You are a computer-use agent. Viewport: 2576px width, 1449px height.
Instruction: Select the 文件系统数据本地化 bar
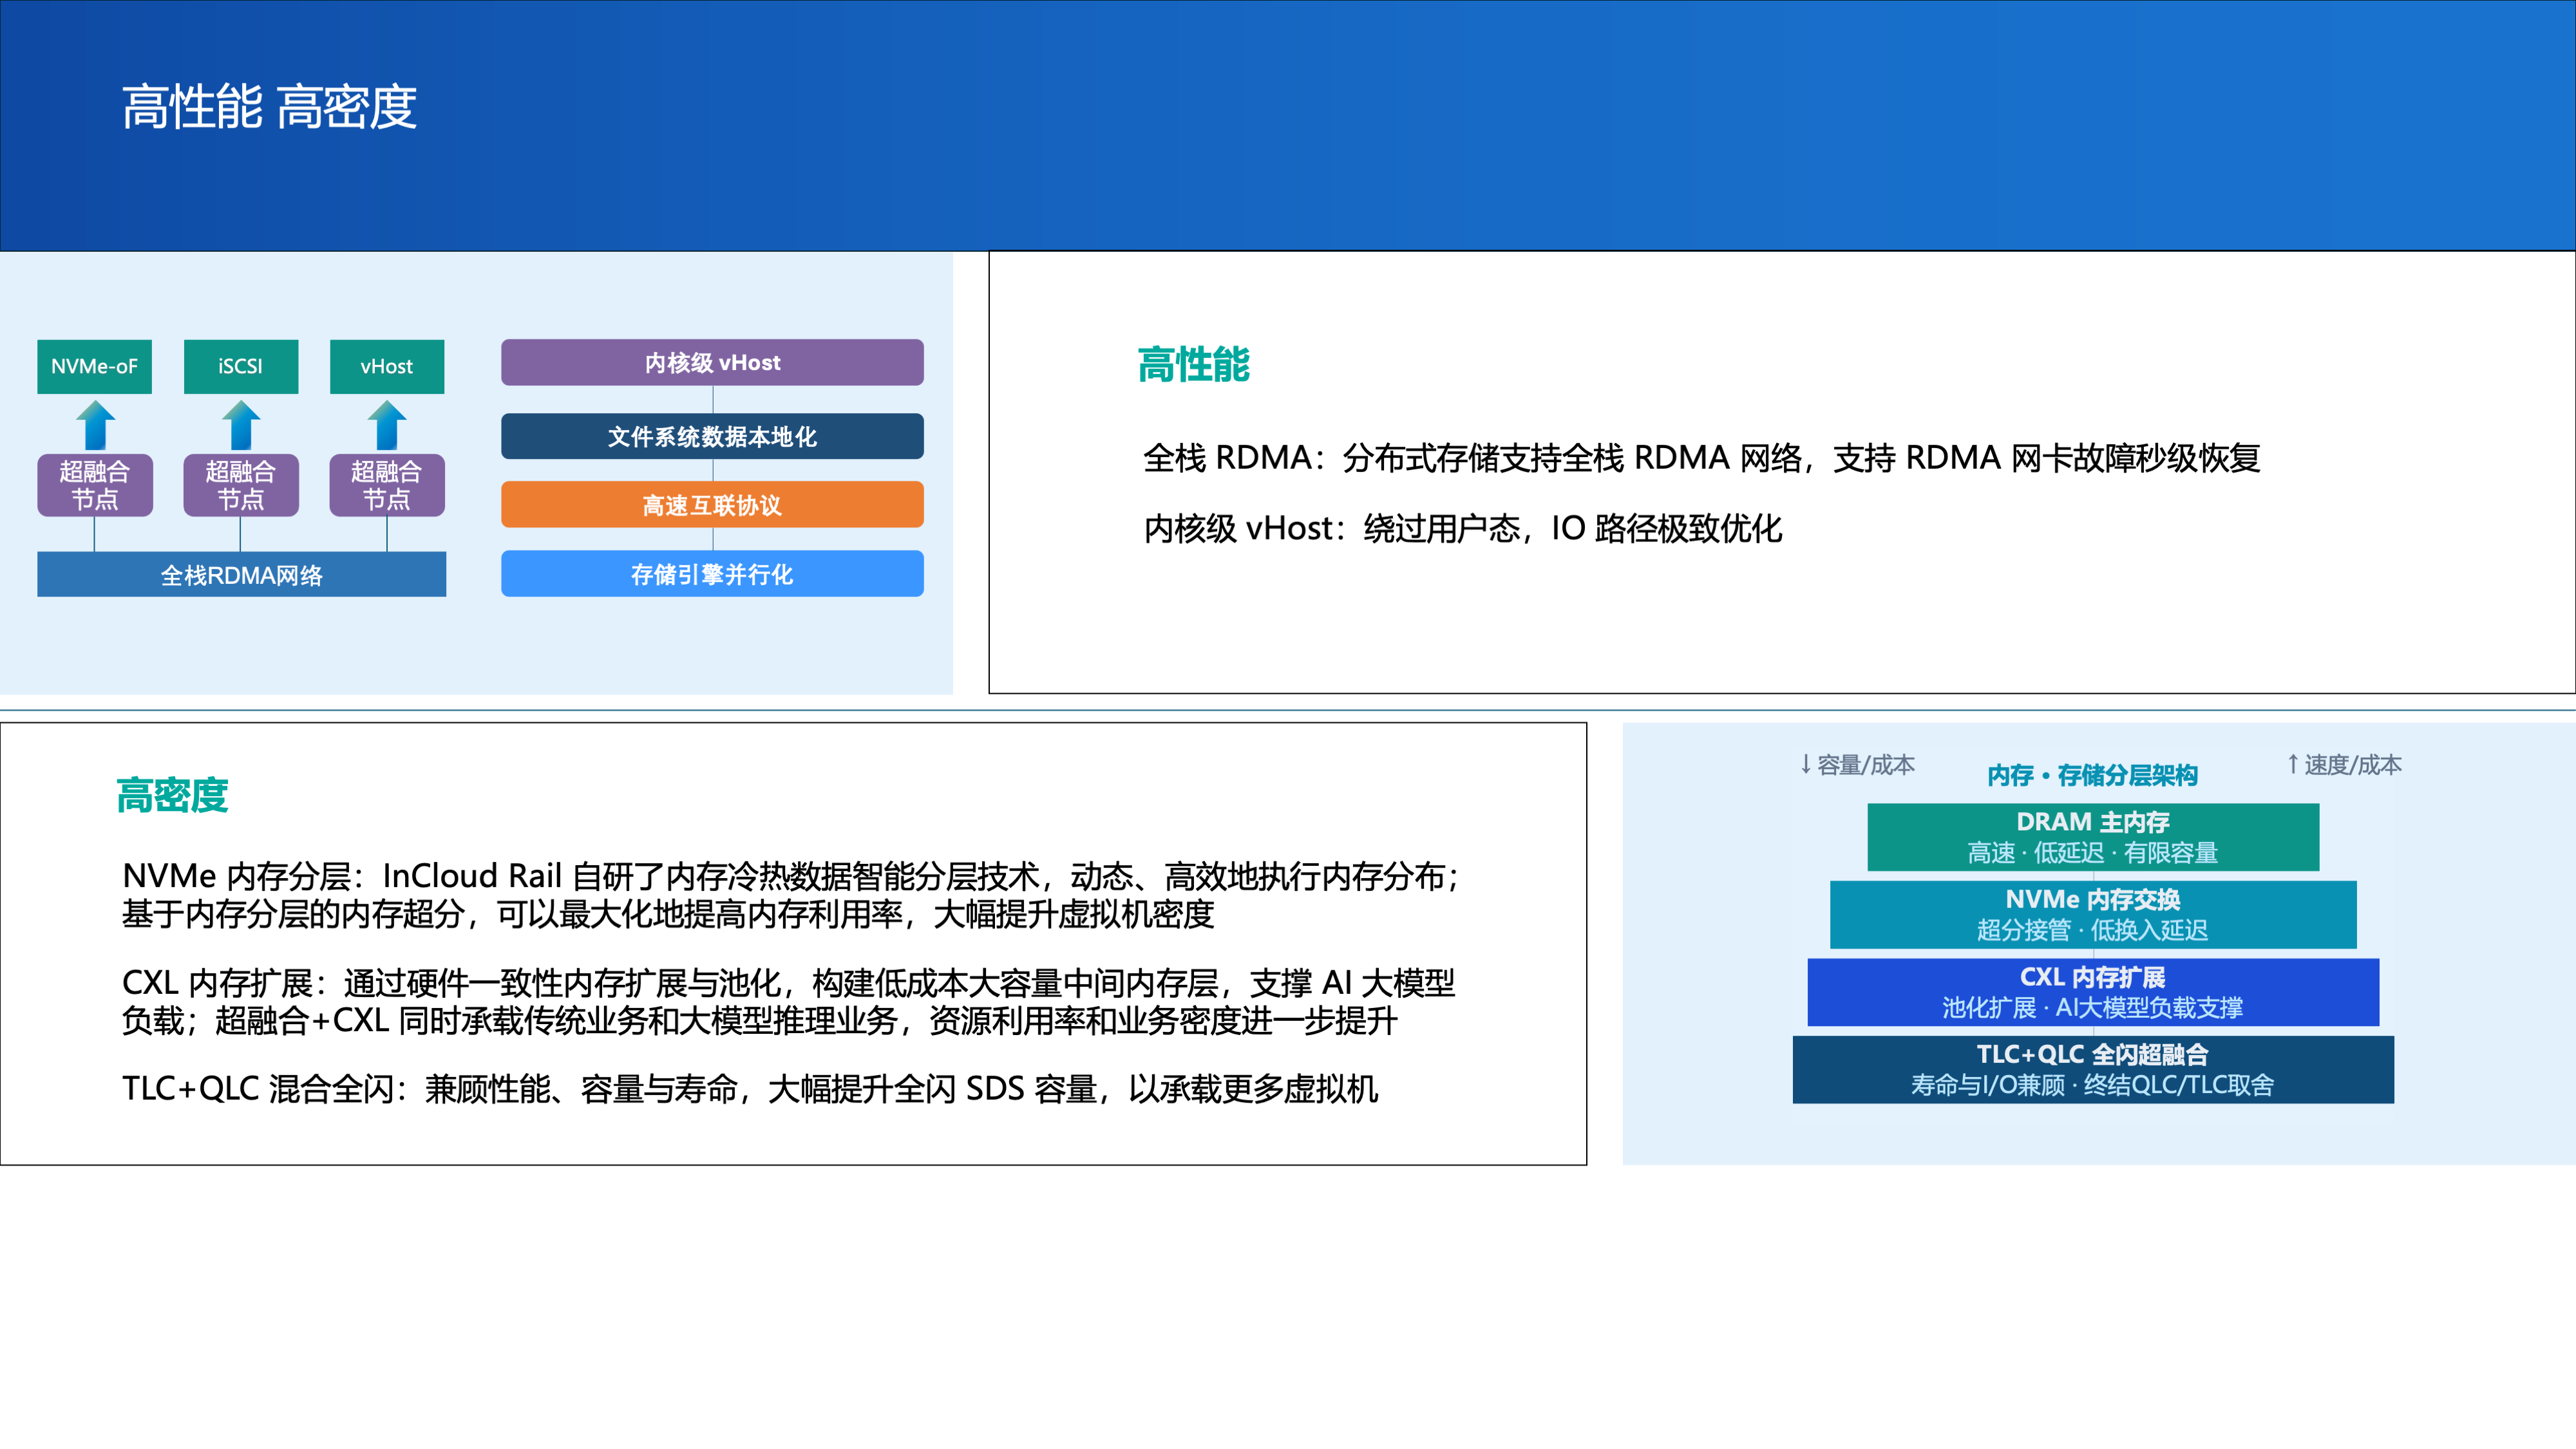[712, 436]
